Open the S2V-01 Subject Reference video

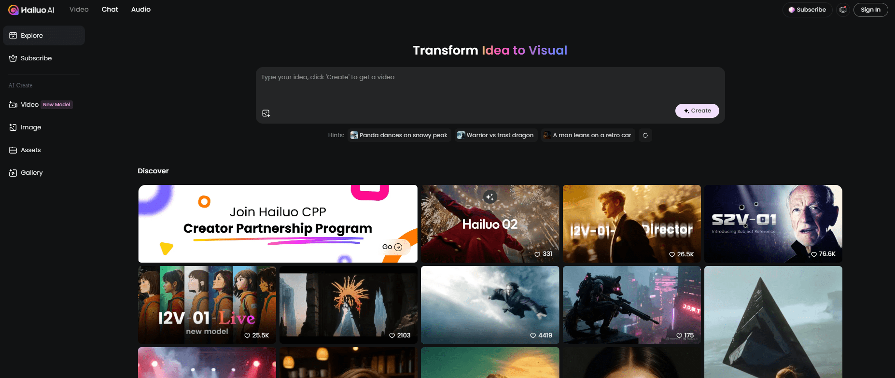(x=773, y=224)
